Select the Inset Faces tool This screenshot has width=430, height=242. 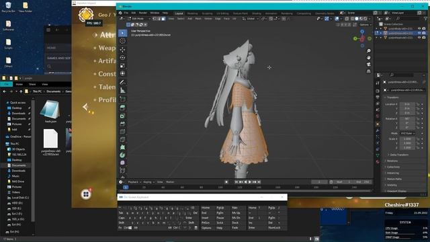click(122, 116)
